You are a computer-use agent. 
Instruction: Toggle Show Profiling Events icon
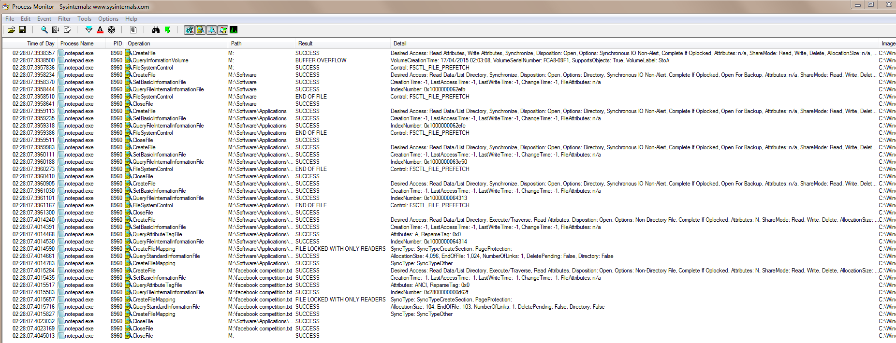[x=234, y=30]
